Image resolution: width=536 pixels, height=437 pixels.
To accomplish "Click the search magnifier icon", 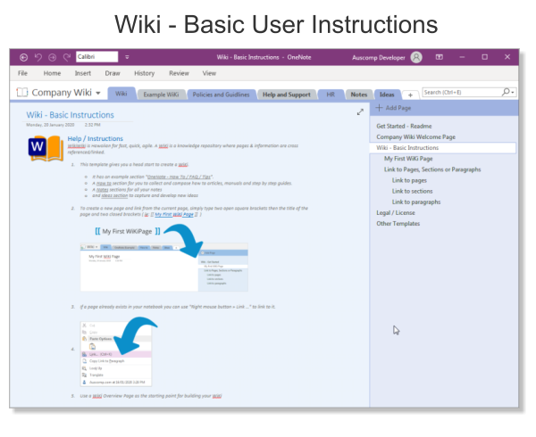I will 506,92.
